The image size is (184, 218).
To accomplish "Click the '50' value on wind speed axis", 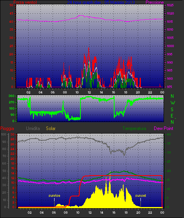I will (x=11, y=5).
